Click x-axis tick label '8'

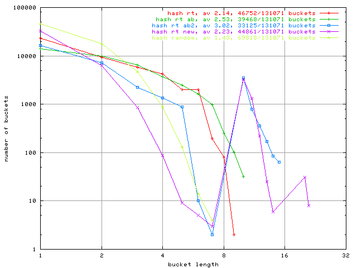coord(224,256)
